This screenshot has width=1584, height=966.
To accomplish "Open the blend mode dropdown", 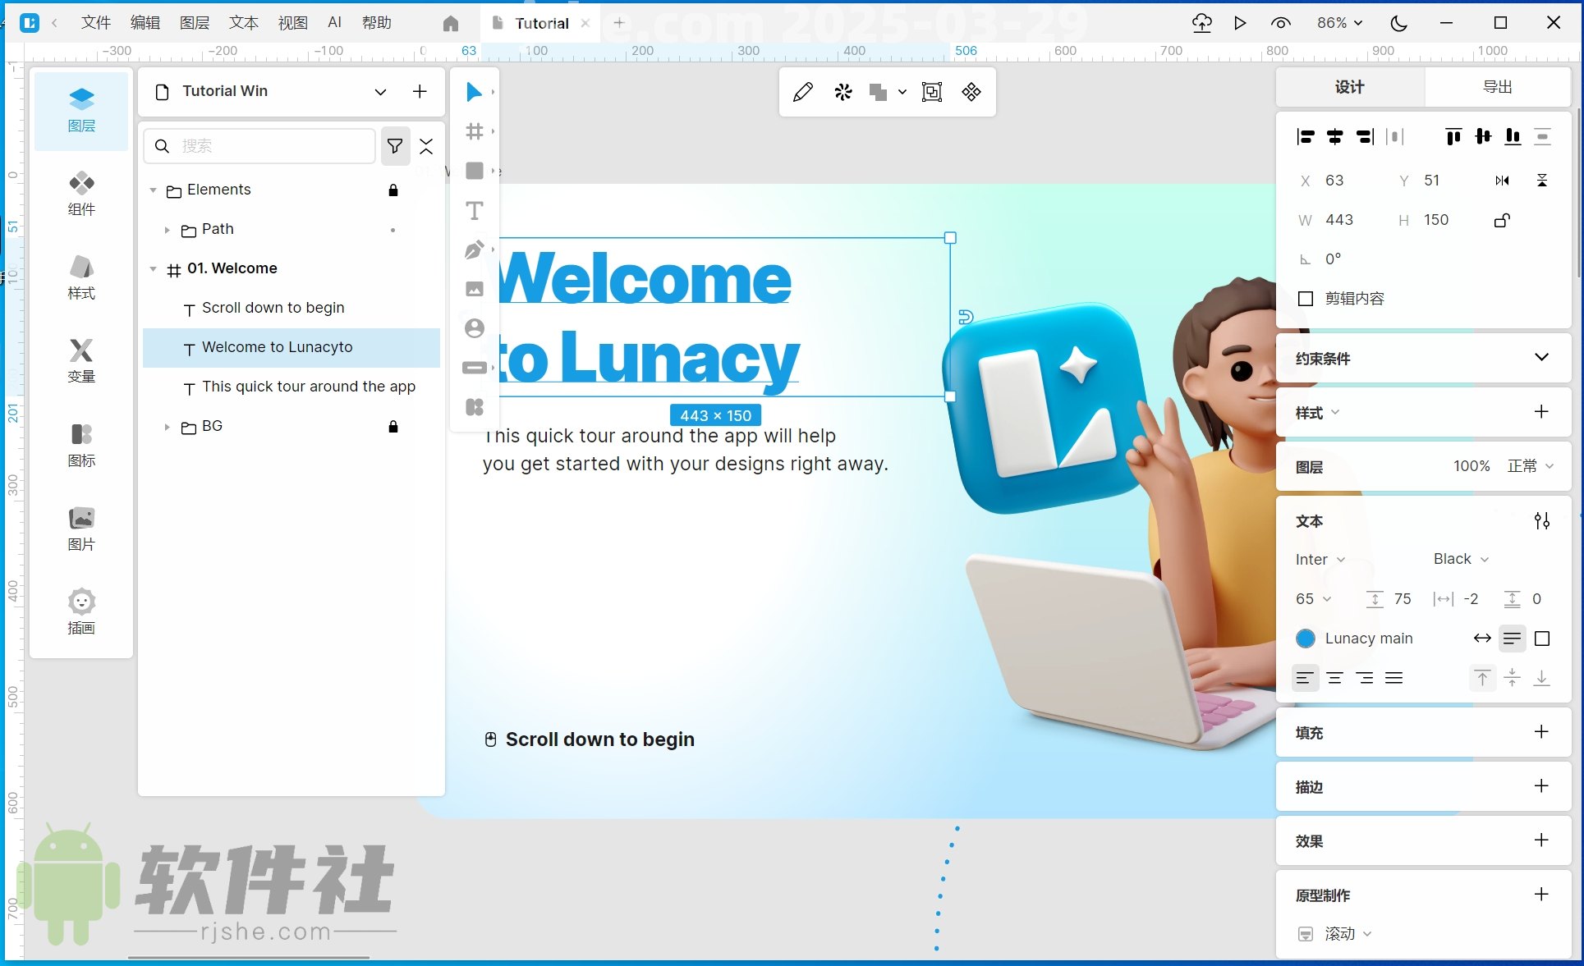I will tap(1531, 466).
